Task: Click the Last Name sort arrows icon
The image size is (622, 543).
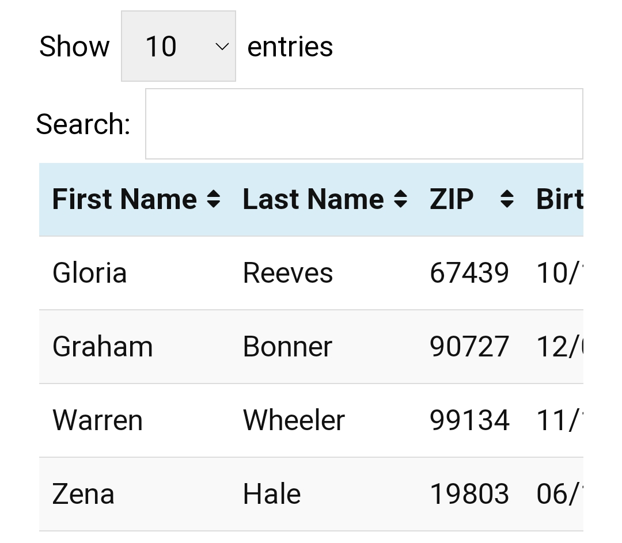Action: [x=401, y=199]
